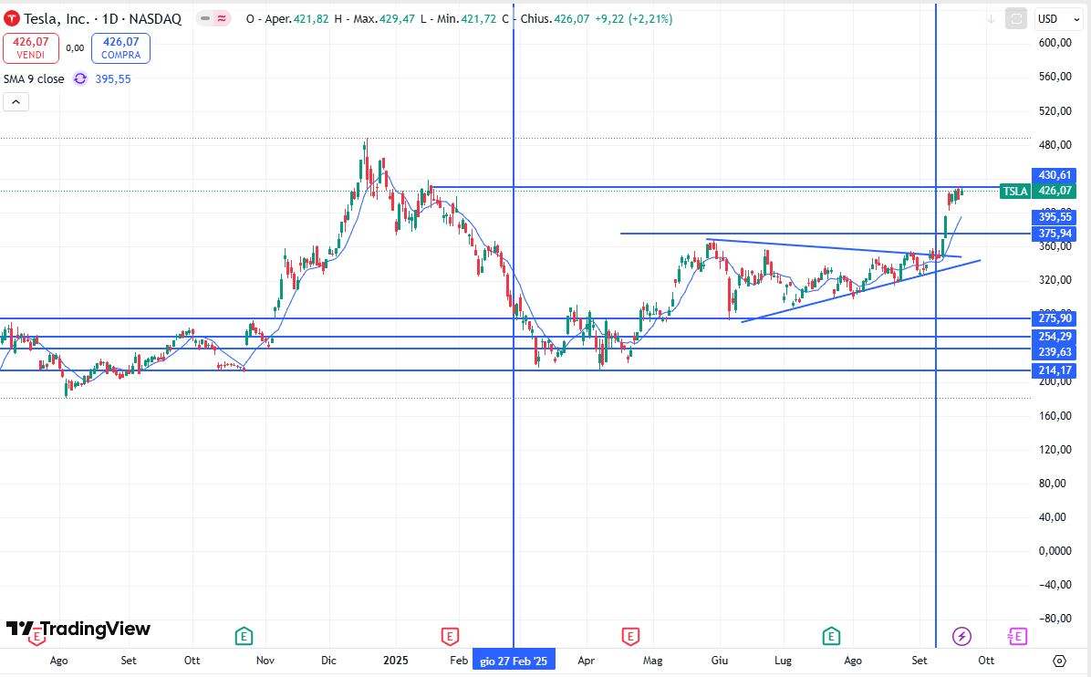This screenshot has height=677, width=1091.
Task: Select the 275,90 horizontal line label
Action: (1055, 318)
